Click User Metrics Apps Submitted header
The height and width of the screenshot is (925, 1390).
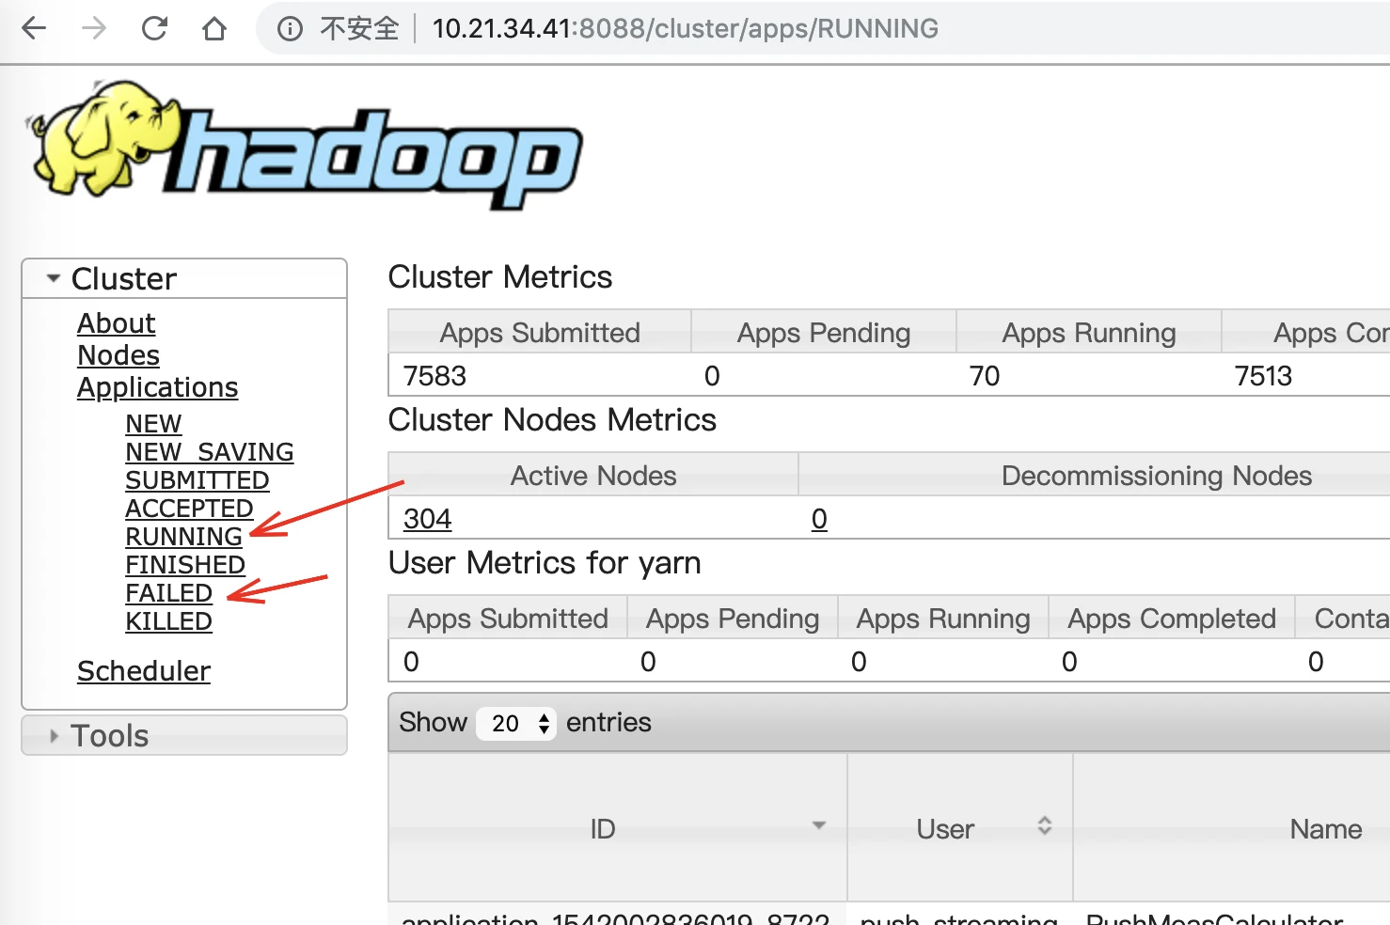[x=508, y=619]
